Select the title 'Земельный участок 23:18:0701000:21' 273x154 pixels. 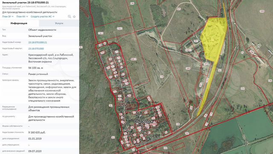26,3
